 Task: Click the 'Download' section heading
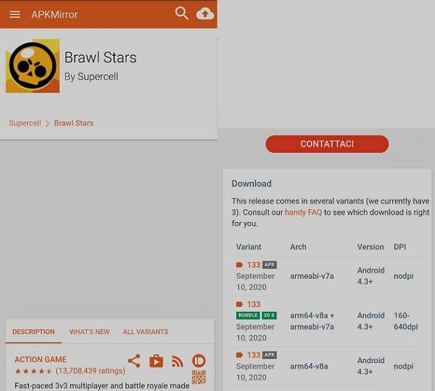click(x=252, y=183)
